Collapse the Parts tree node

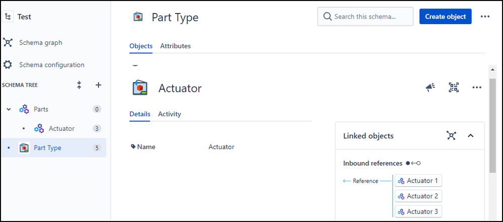9,109
